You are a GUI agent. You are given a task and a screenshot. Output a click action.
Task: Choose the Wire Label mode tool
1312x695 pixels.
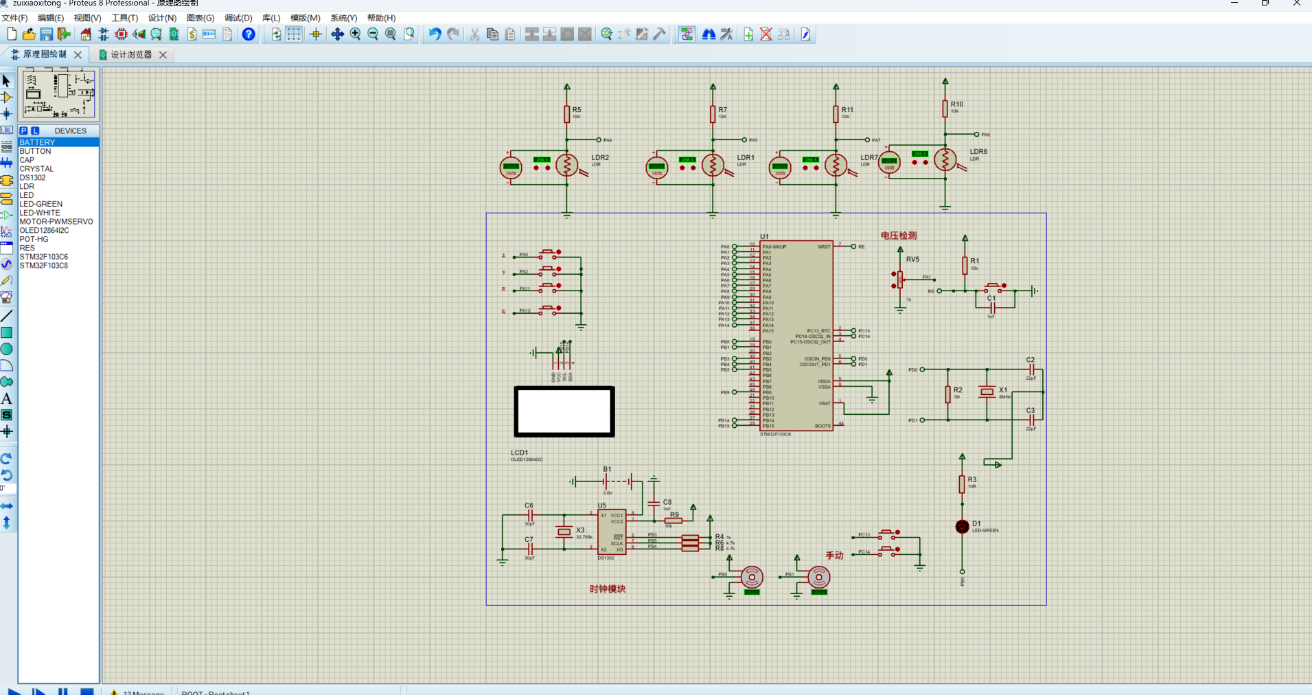pyautogui.click(x=7, y=130)
